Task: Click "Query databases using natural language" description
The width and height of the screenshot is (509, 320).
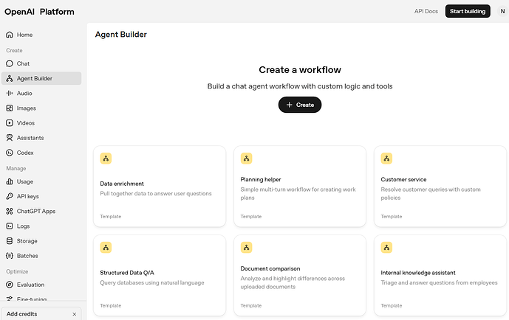Action: pyautogui.click(x=152, y=282)
